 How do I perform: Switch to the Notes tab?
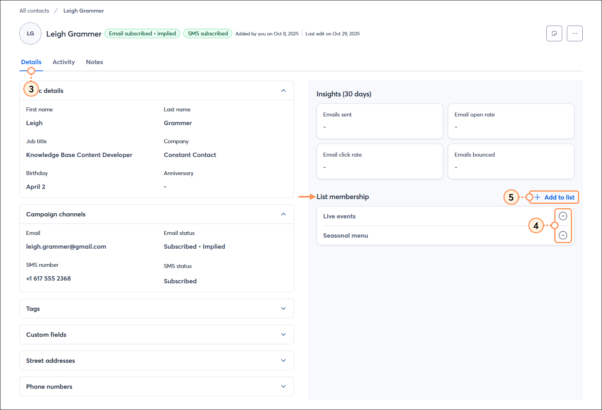coord(94,62)
